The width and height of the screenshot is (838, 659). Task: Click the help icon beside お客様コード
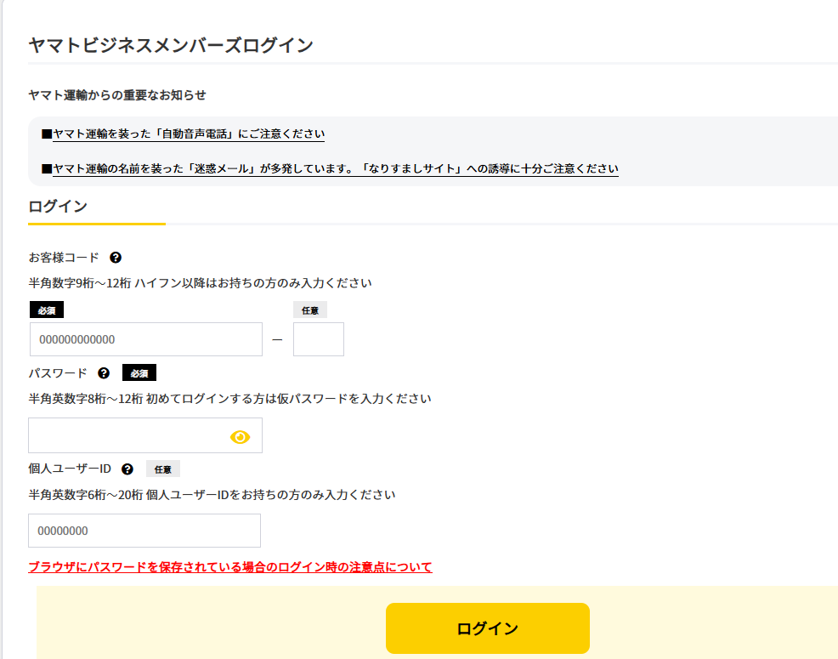(116, 258)
